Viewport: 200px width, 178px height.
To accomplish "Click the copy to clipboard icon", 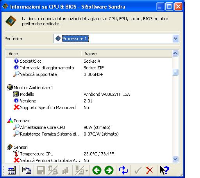I will (27, 170).
